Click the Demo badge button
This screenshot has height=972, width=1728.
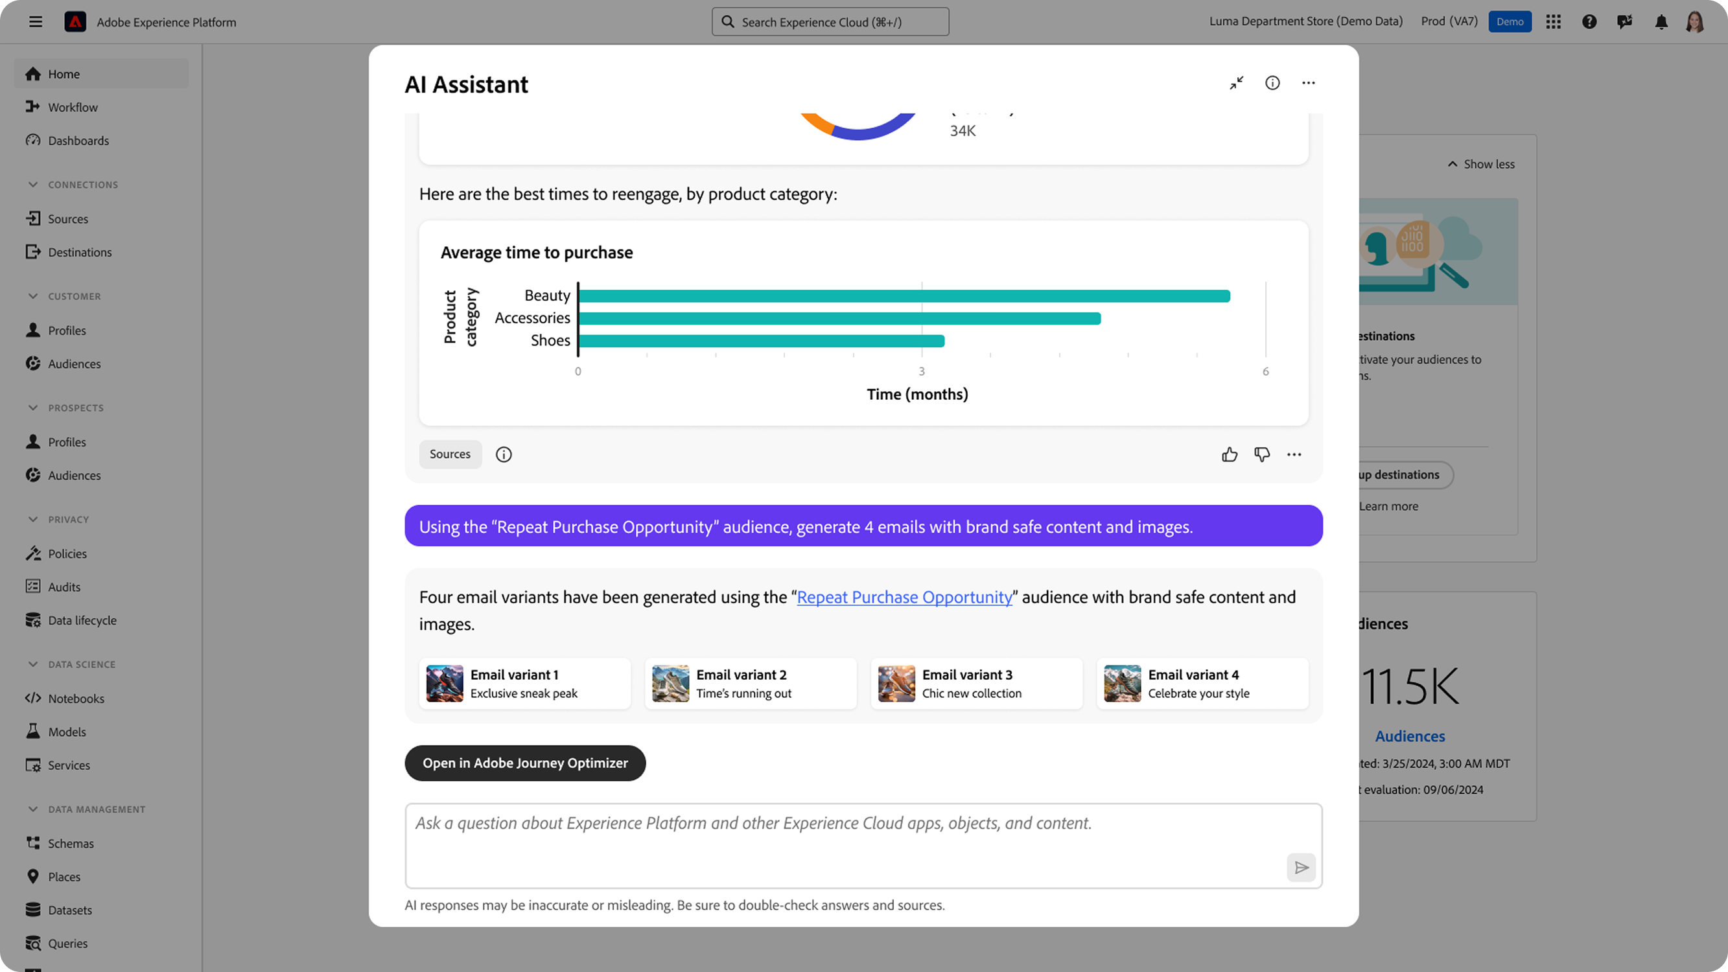tap(1510, 21)
